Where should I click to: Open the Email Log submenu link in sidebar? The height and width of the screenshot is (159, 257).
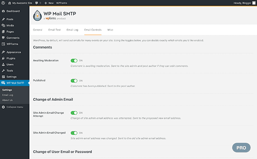(8, 95)
